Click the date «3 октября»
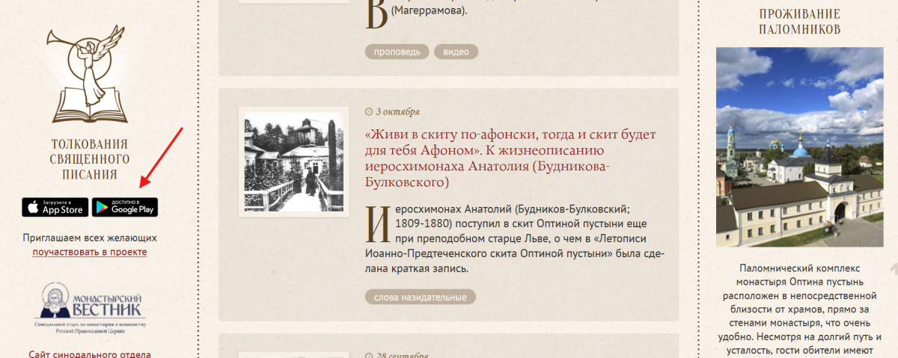Image resolution: width=898 pixels, height=358 pixels. [397, 111]
